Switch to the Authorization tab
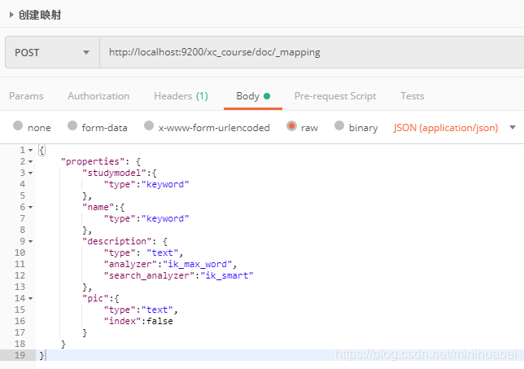Image resolution: width=524 pixels, height=369 pixels. point(98,96)
